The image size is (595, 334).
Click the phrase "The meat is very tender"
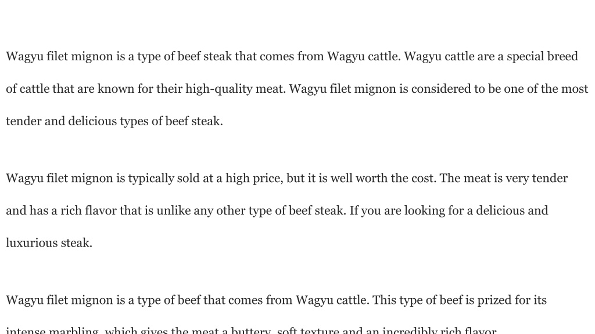pyautogui.click(x=504, y=179)
